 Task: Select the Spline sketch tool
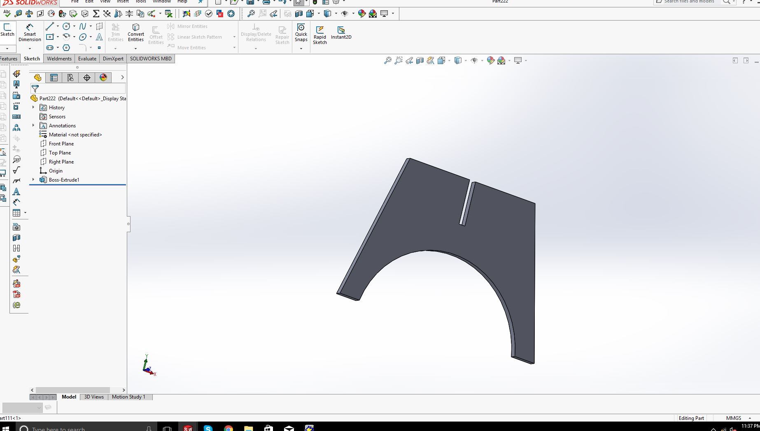pyautogui.click(x=83, y=26)
